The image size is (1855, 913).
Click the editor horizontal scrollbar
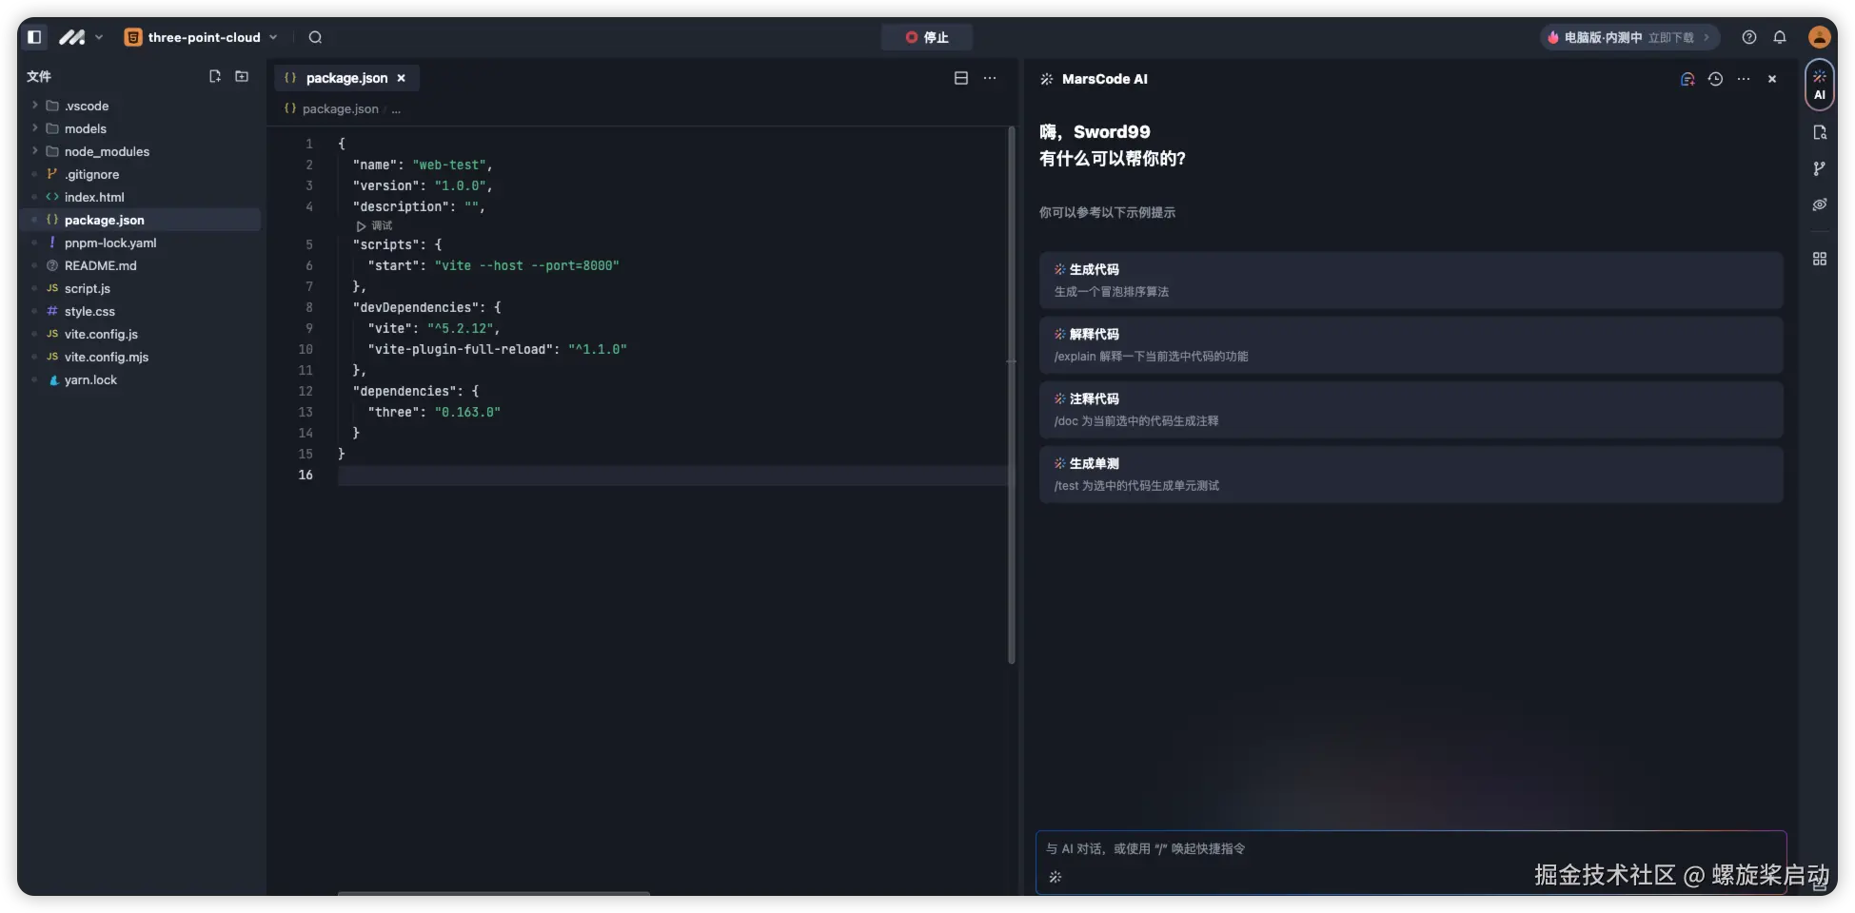coord(494,893)
